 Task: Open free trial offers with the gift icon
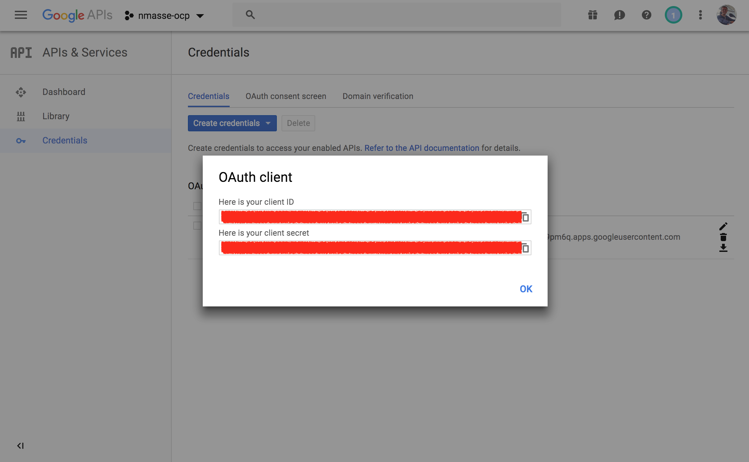coord(592,15)
